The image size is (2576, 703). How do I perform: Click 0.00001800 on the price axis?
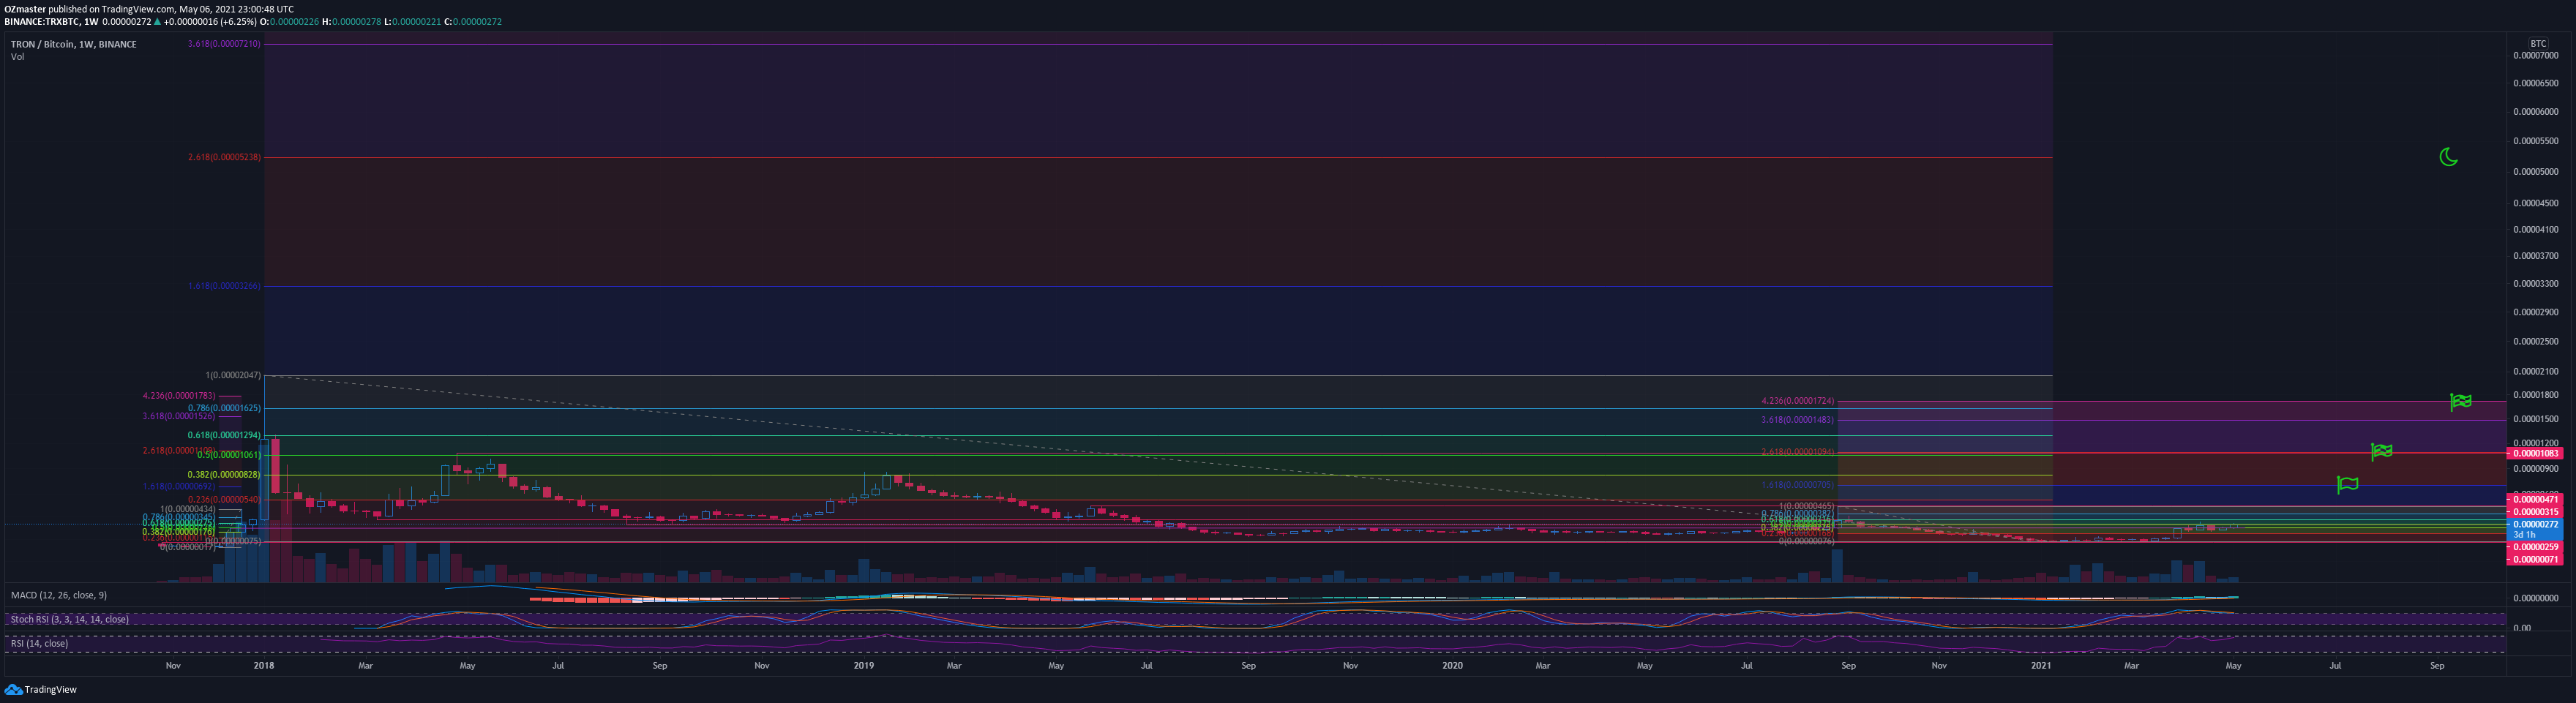[x=2535, y=395]
